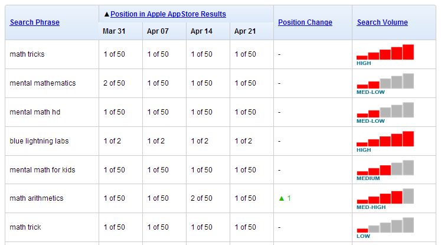Click LOW volume bars for math trick
The width and height of the screenshot is (441, 245).
(385, 226)
